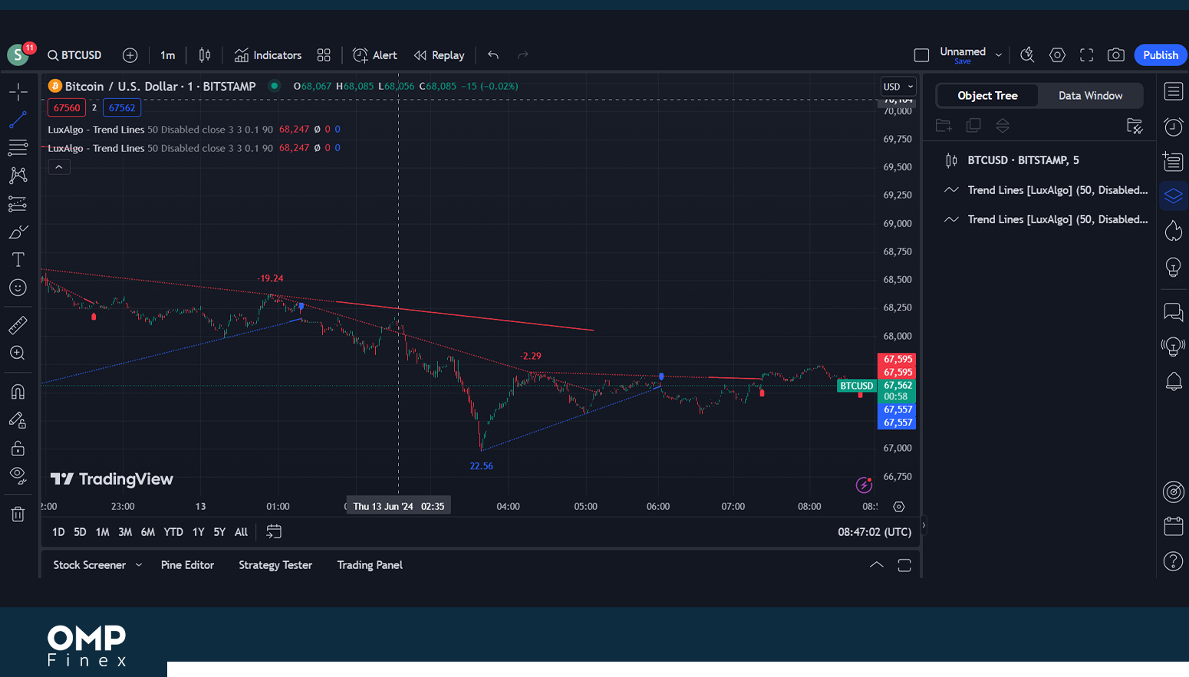Select the trend line drawing tool
Viewport: 1189px width, 677px height.
coord(18,120)
